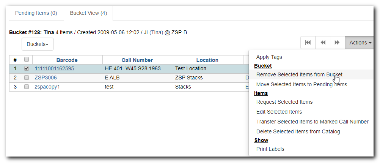Open the barcode link 11111001162595

click(x=54, y=69)
